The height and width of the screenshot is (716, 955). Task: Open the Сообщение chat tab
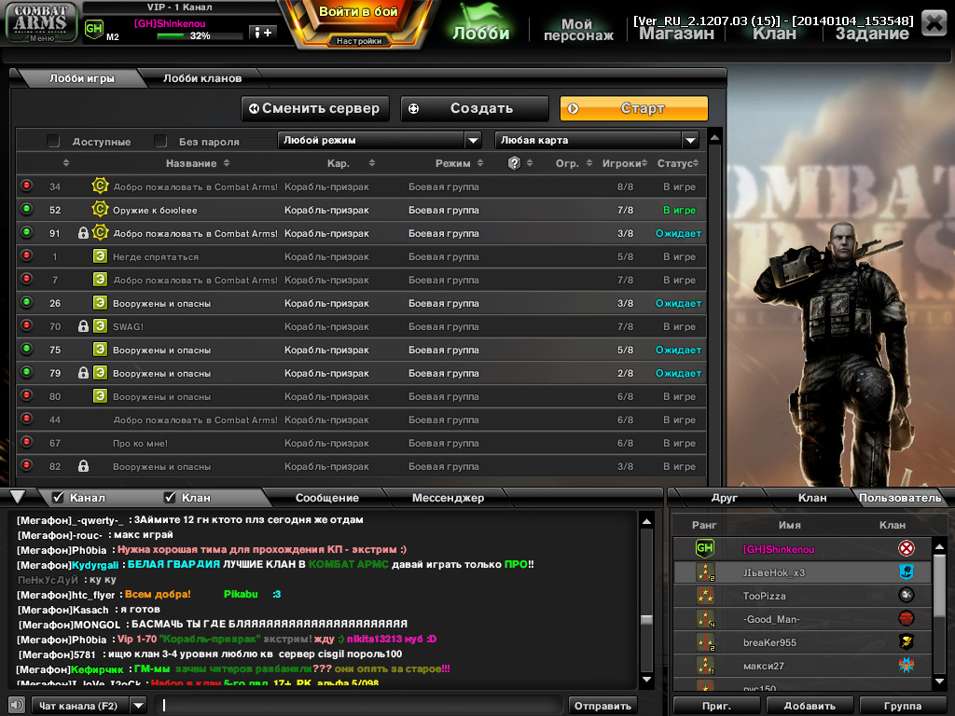(x=327, y=498)
